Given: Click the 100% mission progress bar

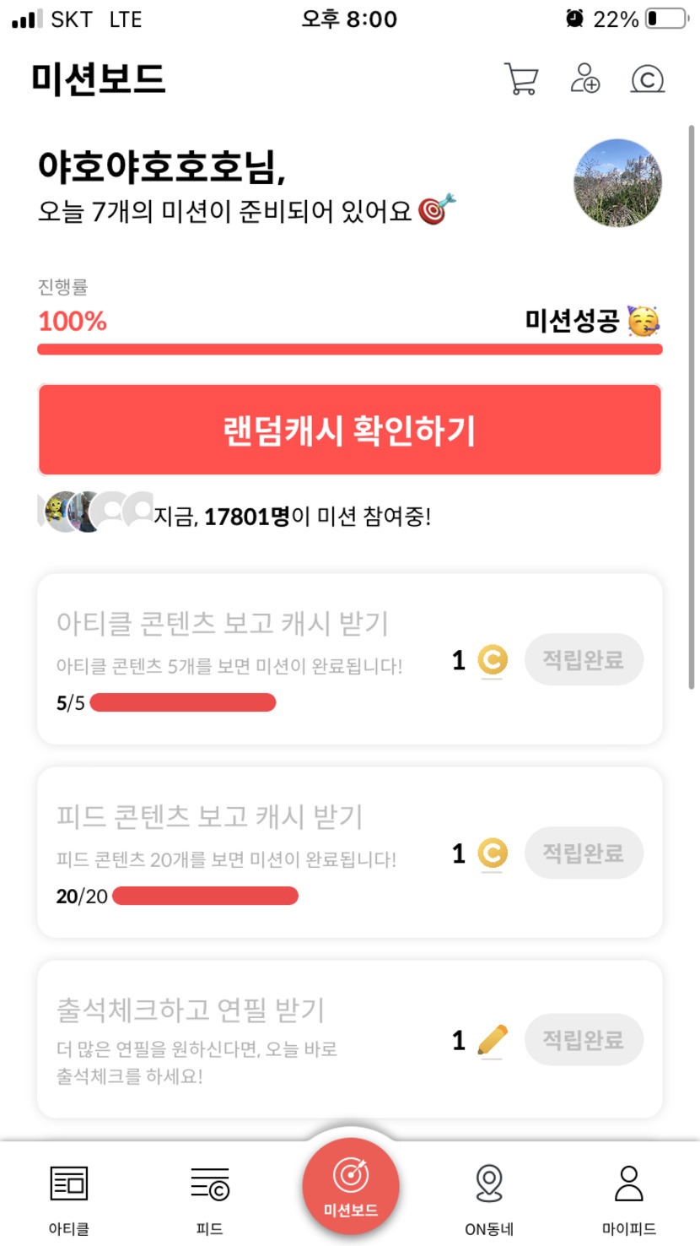Looking at the screenshot, I should (x=349, y=349).
